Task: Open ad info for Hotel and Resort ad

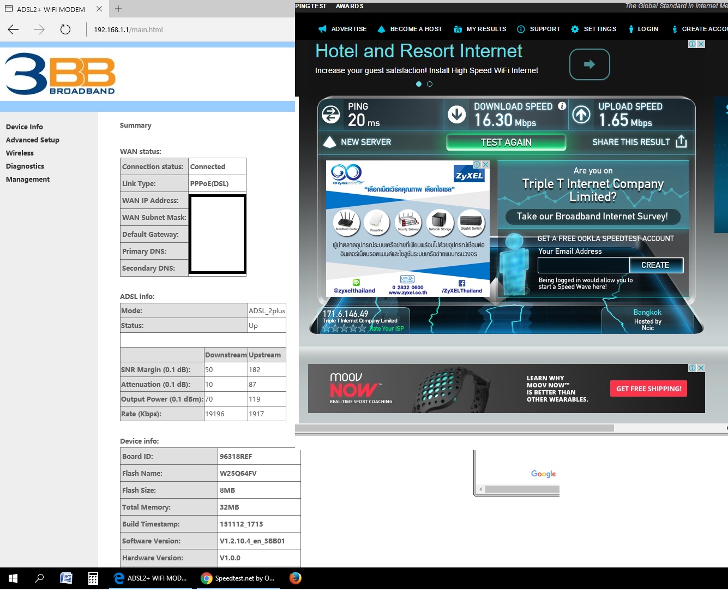Action: (x=693, y=44)
